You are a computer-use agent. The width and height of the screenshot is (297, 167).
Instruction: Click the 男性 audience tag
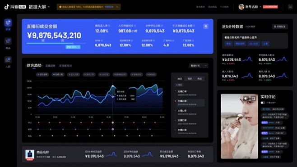click(228, 44)
